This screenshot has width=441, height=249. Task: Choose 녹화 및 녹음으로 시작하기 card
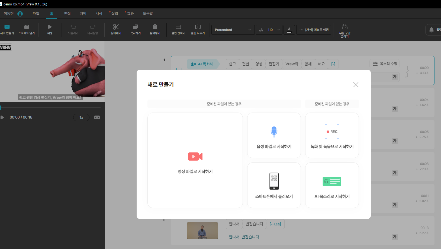[332, 135]
